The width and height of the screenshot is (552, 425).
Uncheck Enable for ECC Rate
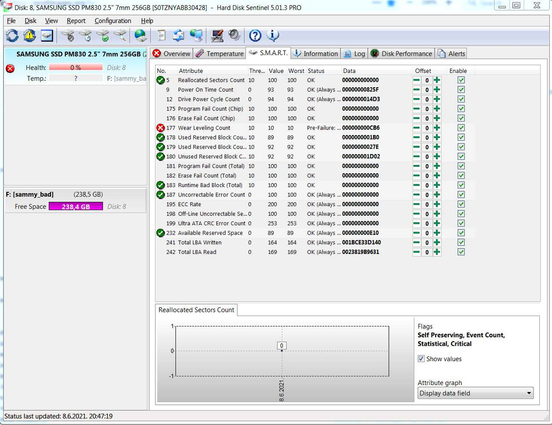pyautogui.click(x=461, y=204)
